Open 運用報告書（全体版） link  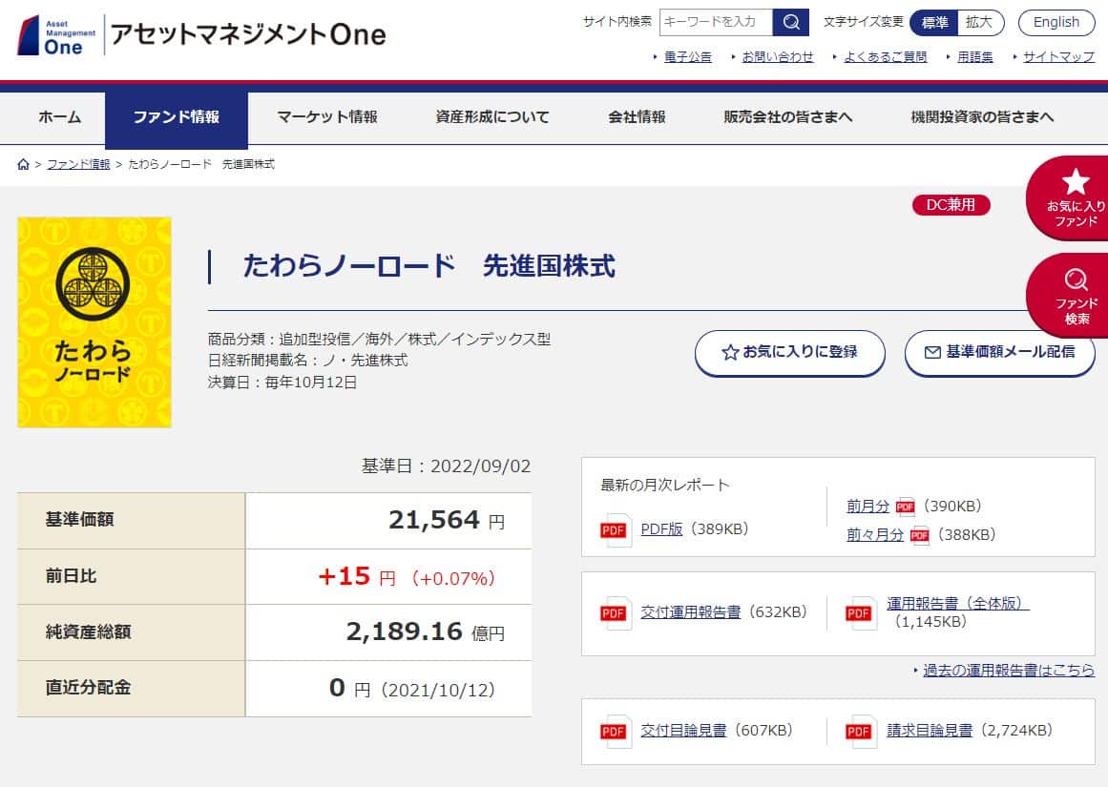click(957, 603)
